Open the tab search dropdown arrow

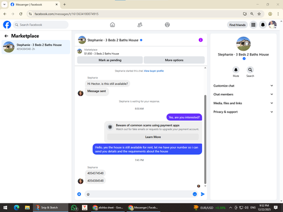tap(5, 5)
